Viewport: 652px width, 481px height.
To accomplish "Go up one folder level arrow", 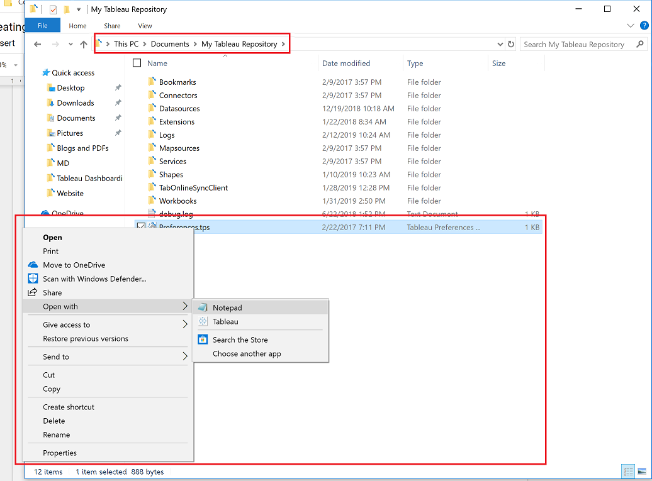I will point(84,44).
